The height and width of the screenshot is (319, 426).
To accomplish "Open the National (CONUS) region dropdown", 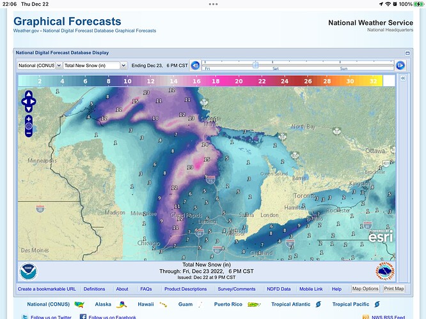I will pos(40,65).
